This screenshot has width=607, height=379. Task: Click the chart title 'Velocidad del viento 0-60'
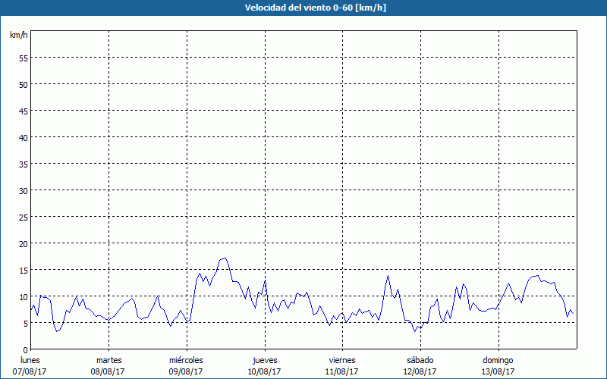click(x=303, y=8)
